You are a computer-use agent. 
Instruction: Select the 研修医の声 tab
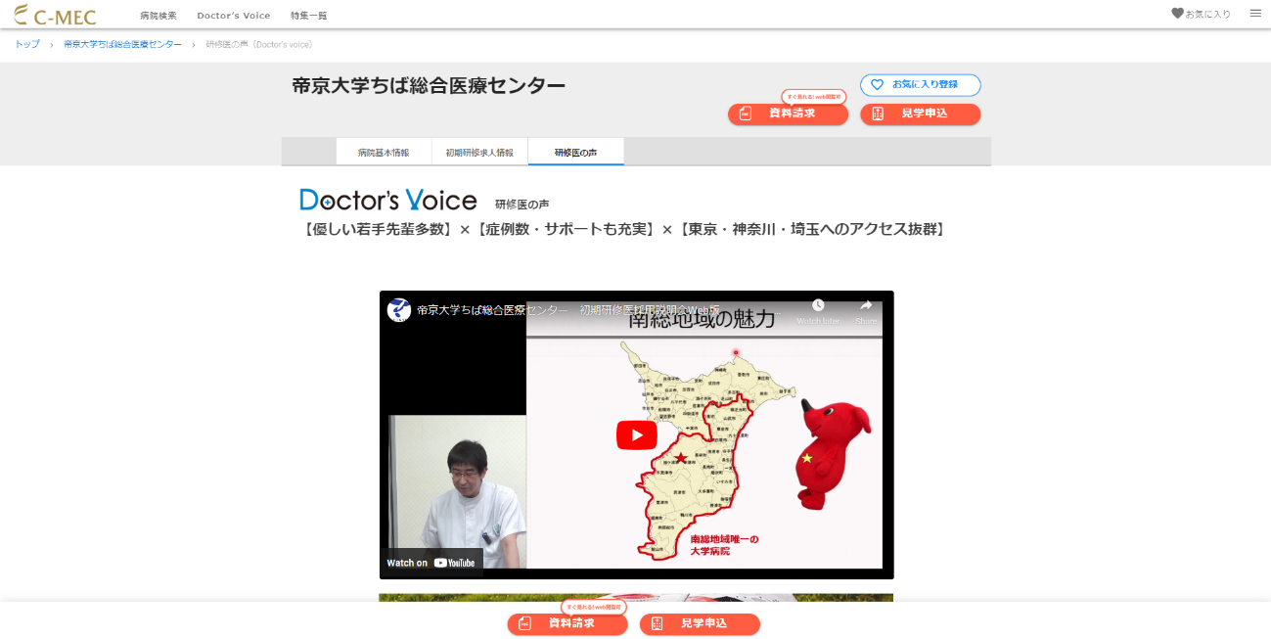(575, 153)
